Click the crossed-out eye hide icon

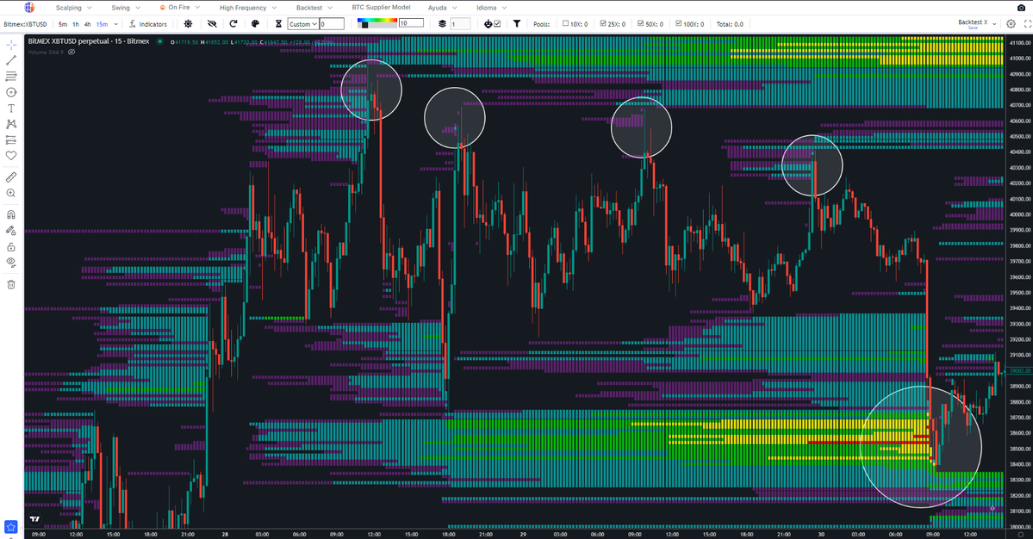[x=211, y=24]
